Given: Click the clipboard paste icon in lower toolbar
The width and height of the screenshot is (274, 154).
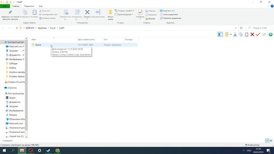Looking at the screenshot, I should point(247,35).
